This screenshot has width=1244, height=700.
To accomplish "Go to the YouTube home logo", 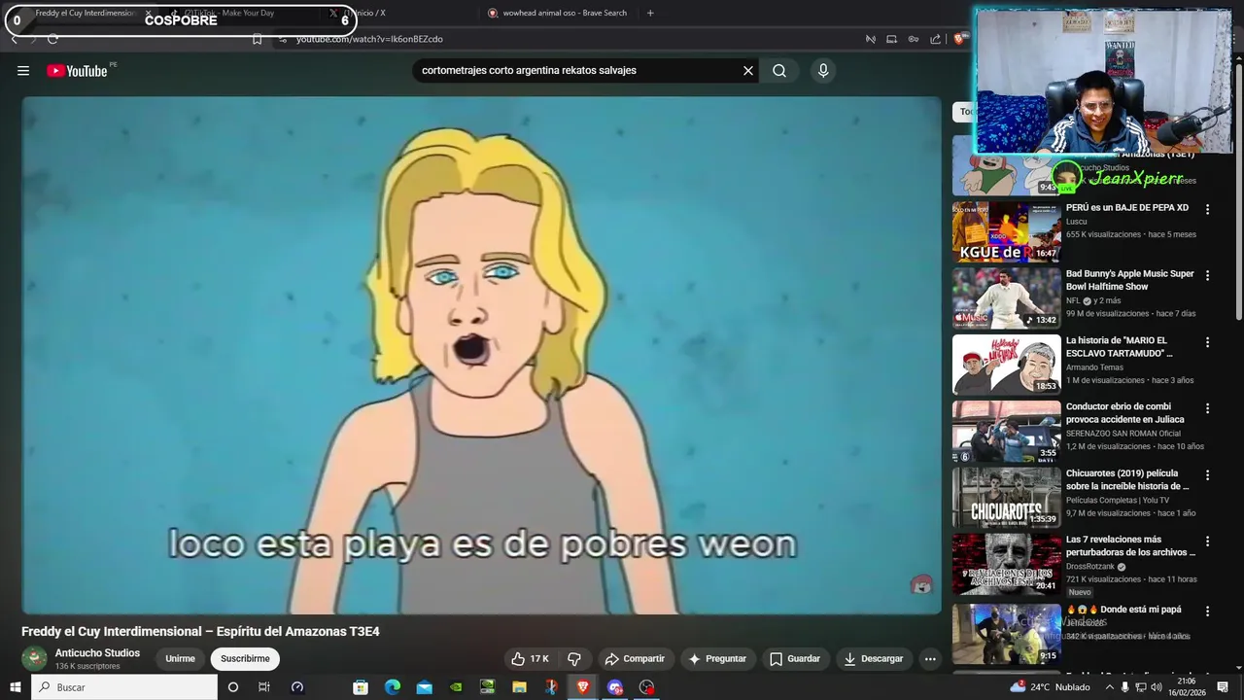I will tap(77, 71).
